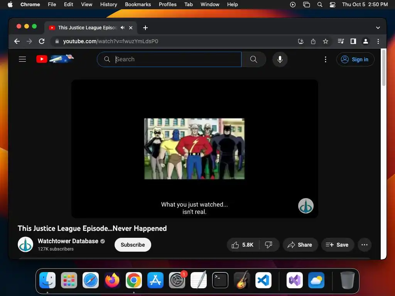This screenshot has width=395, height=296.
Task: Go to YouTube home via logo
Action: (x=55, y=59)
